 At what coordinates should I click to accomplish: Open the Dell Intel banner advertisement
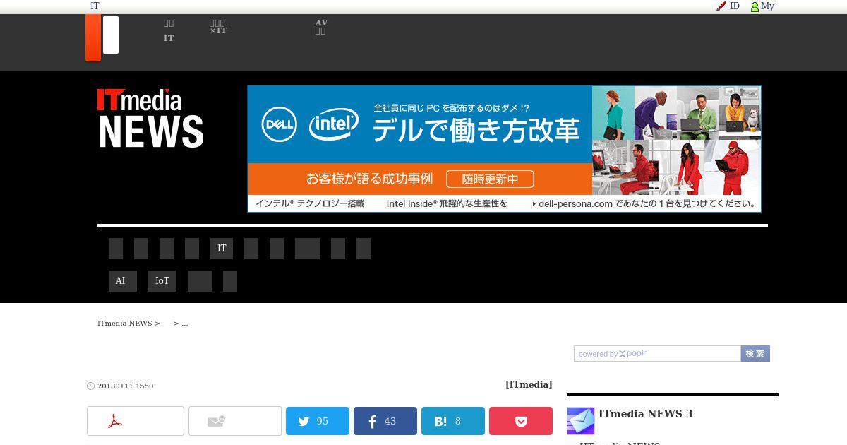pyautogui.click(x=504, y=149)
